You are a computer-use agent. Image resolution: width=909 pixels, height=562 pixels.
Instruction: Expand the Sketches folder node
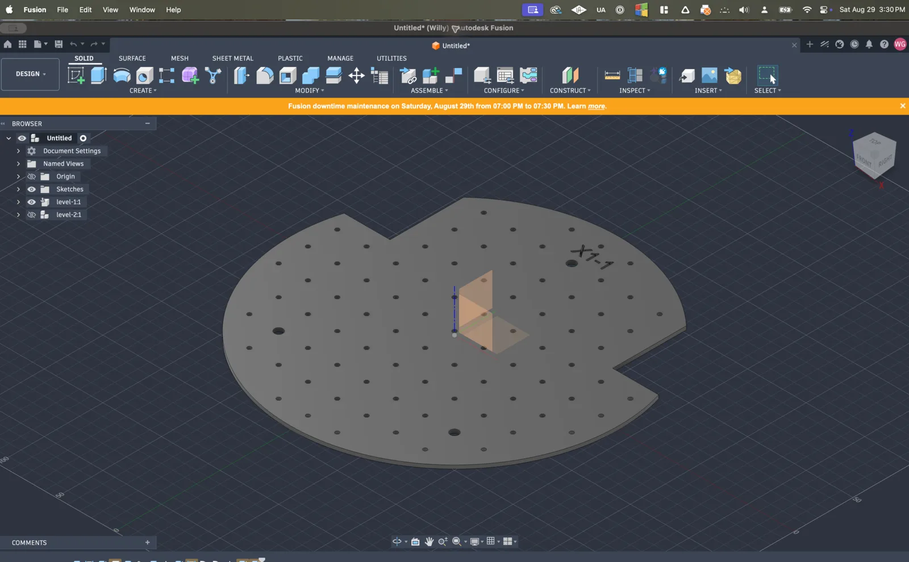pyautogui.click(x=18, y=189)
